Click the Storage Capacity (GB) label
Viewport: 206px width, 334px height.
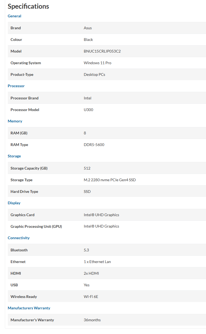click(x=29, y=168)
